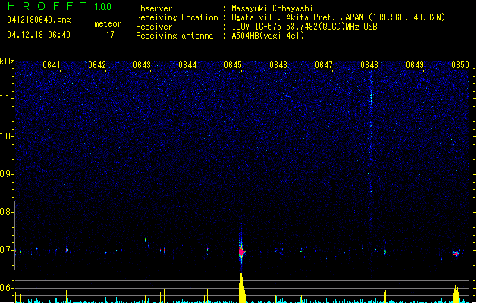Click the Receiver field label
The width and height of the screenshot is (477, 303).
154,27
